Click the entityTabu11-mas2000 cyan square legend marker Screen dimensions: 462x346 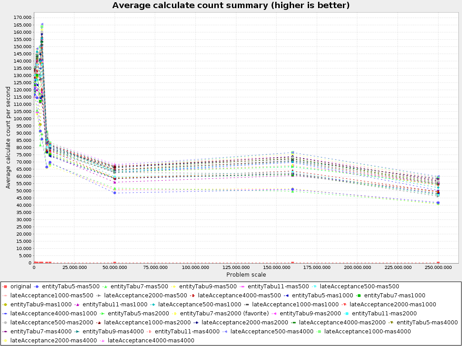click(x=346, y=314)
